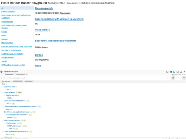
Task: Open Props changes in sidebar
Action: click(x=7, y=22)
